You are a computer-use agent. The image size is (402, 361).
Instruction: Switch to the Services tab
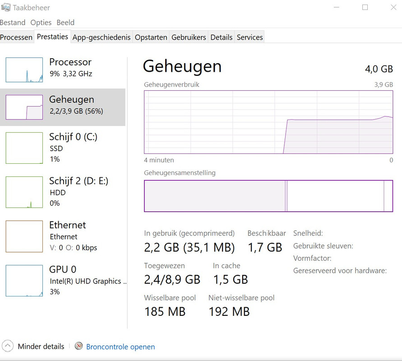point(250,37)
